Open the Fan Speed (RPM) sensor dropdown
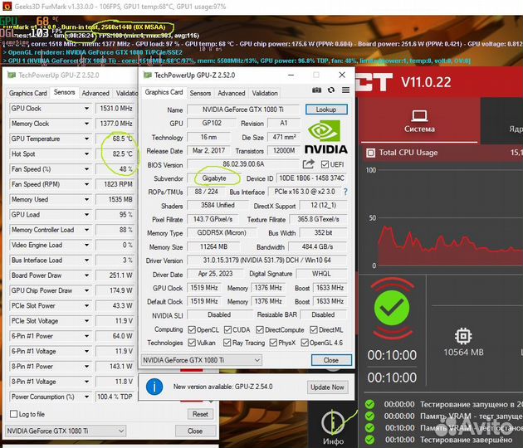Image resolution: width=523 pixels, height=448 pixels. (86, 184)
